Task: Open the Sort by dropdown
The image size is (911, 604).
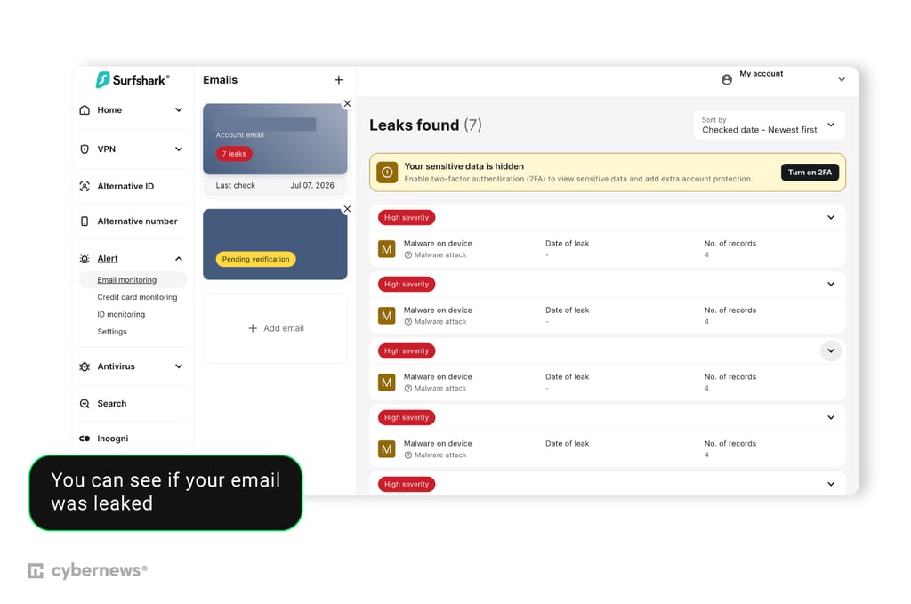Action: tap(770, 125)
